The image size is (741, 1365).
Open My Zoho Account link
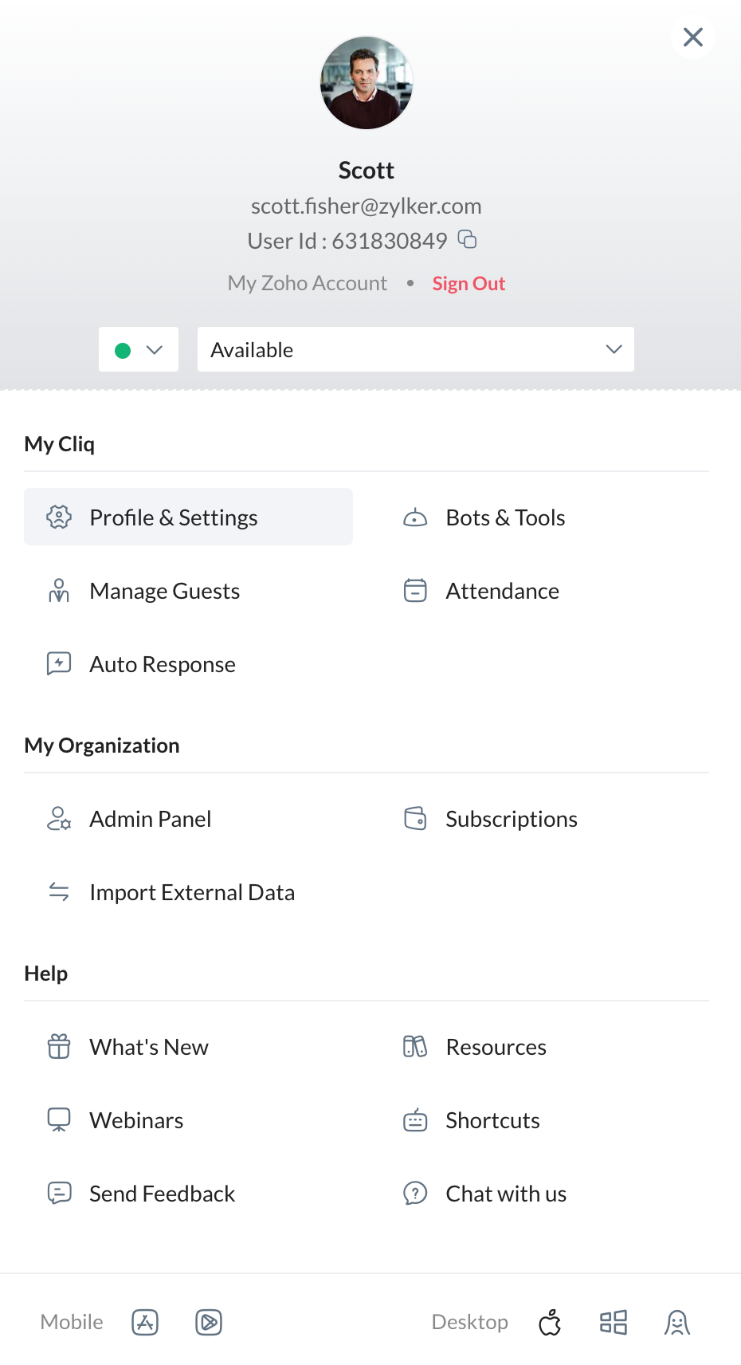pos(308,283)
